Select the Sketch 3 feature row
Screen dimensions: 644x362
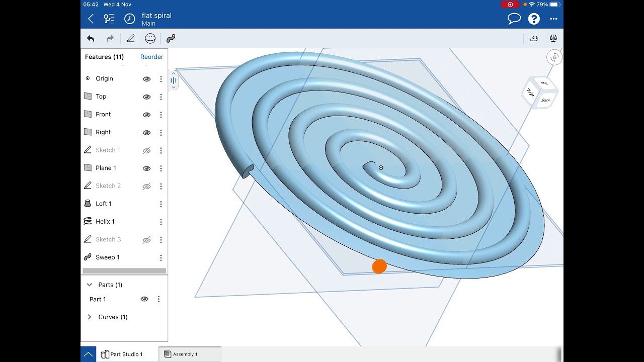click(x=124, y=239)
